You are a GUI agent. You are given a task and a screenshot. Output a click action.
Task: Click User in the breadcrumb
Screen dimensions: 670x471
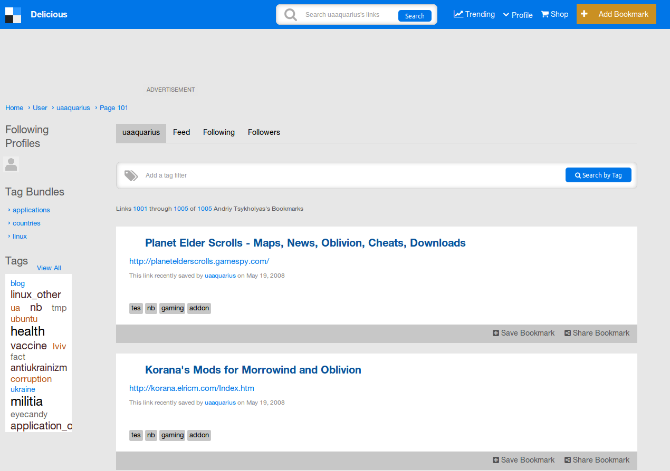40,107
